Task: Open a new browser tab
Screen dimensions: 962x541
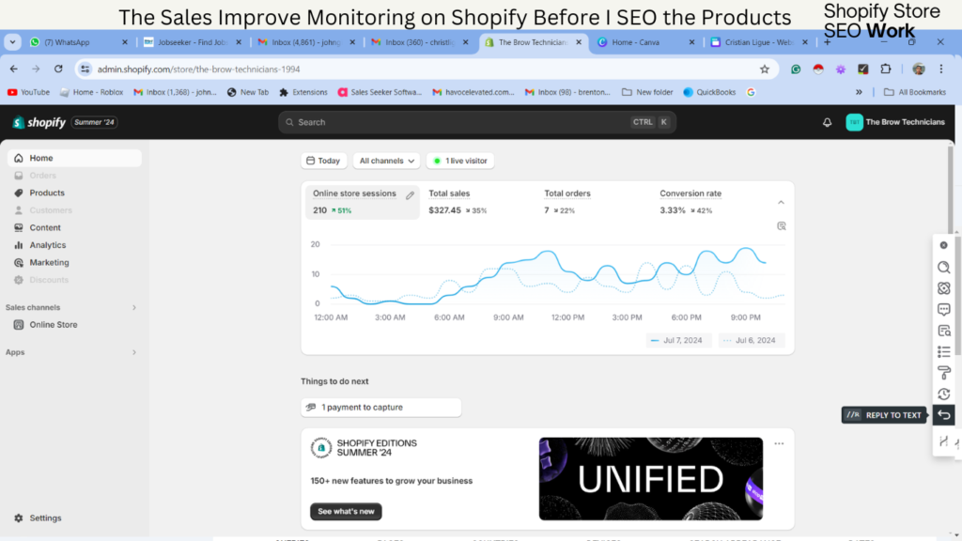Action: (x=827, y=42)
